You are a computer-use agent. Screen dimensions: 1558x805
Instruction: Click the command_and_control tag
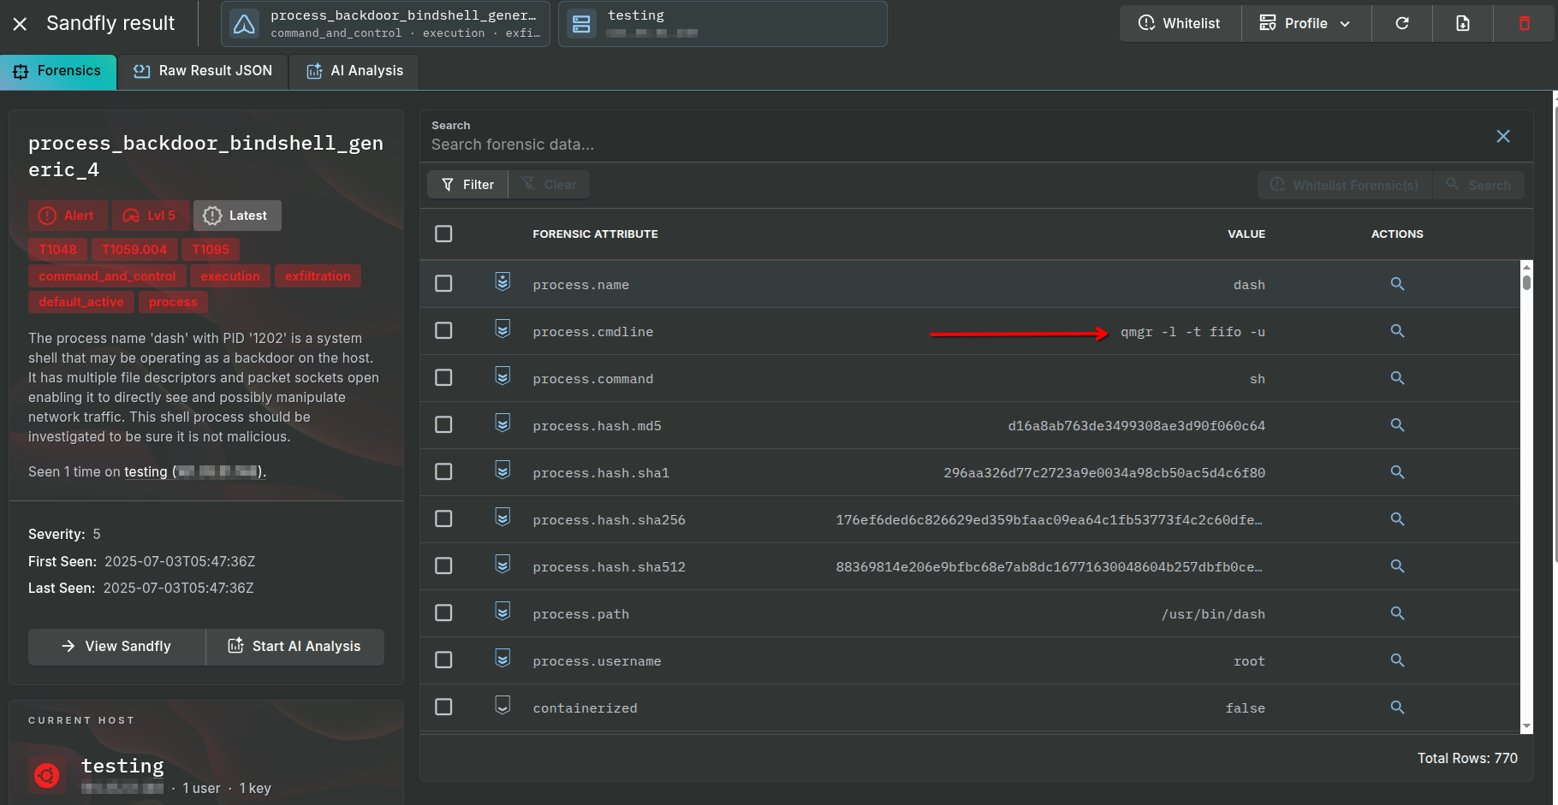point(107,276)
